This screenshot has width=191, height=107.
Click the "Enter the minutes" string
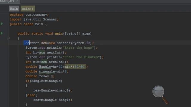(81, 57)
